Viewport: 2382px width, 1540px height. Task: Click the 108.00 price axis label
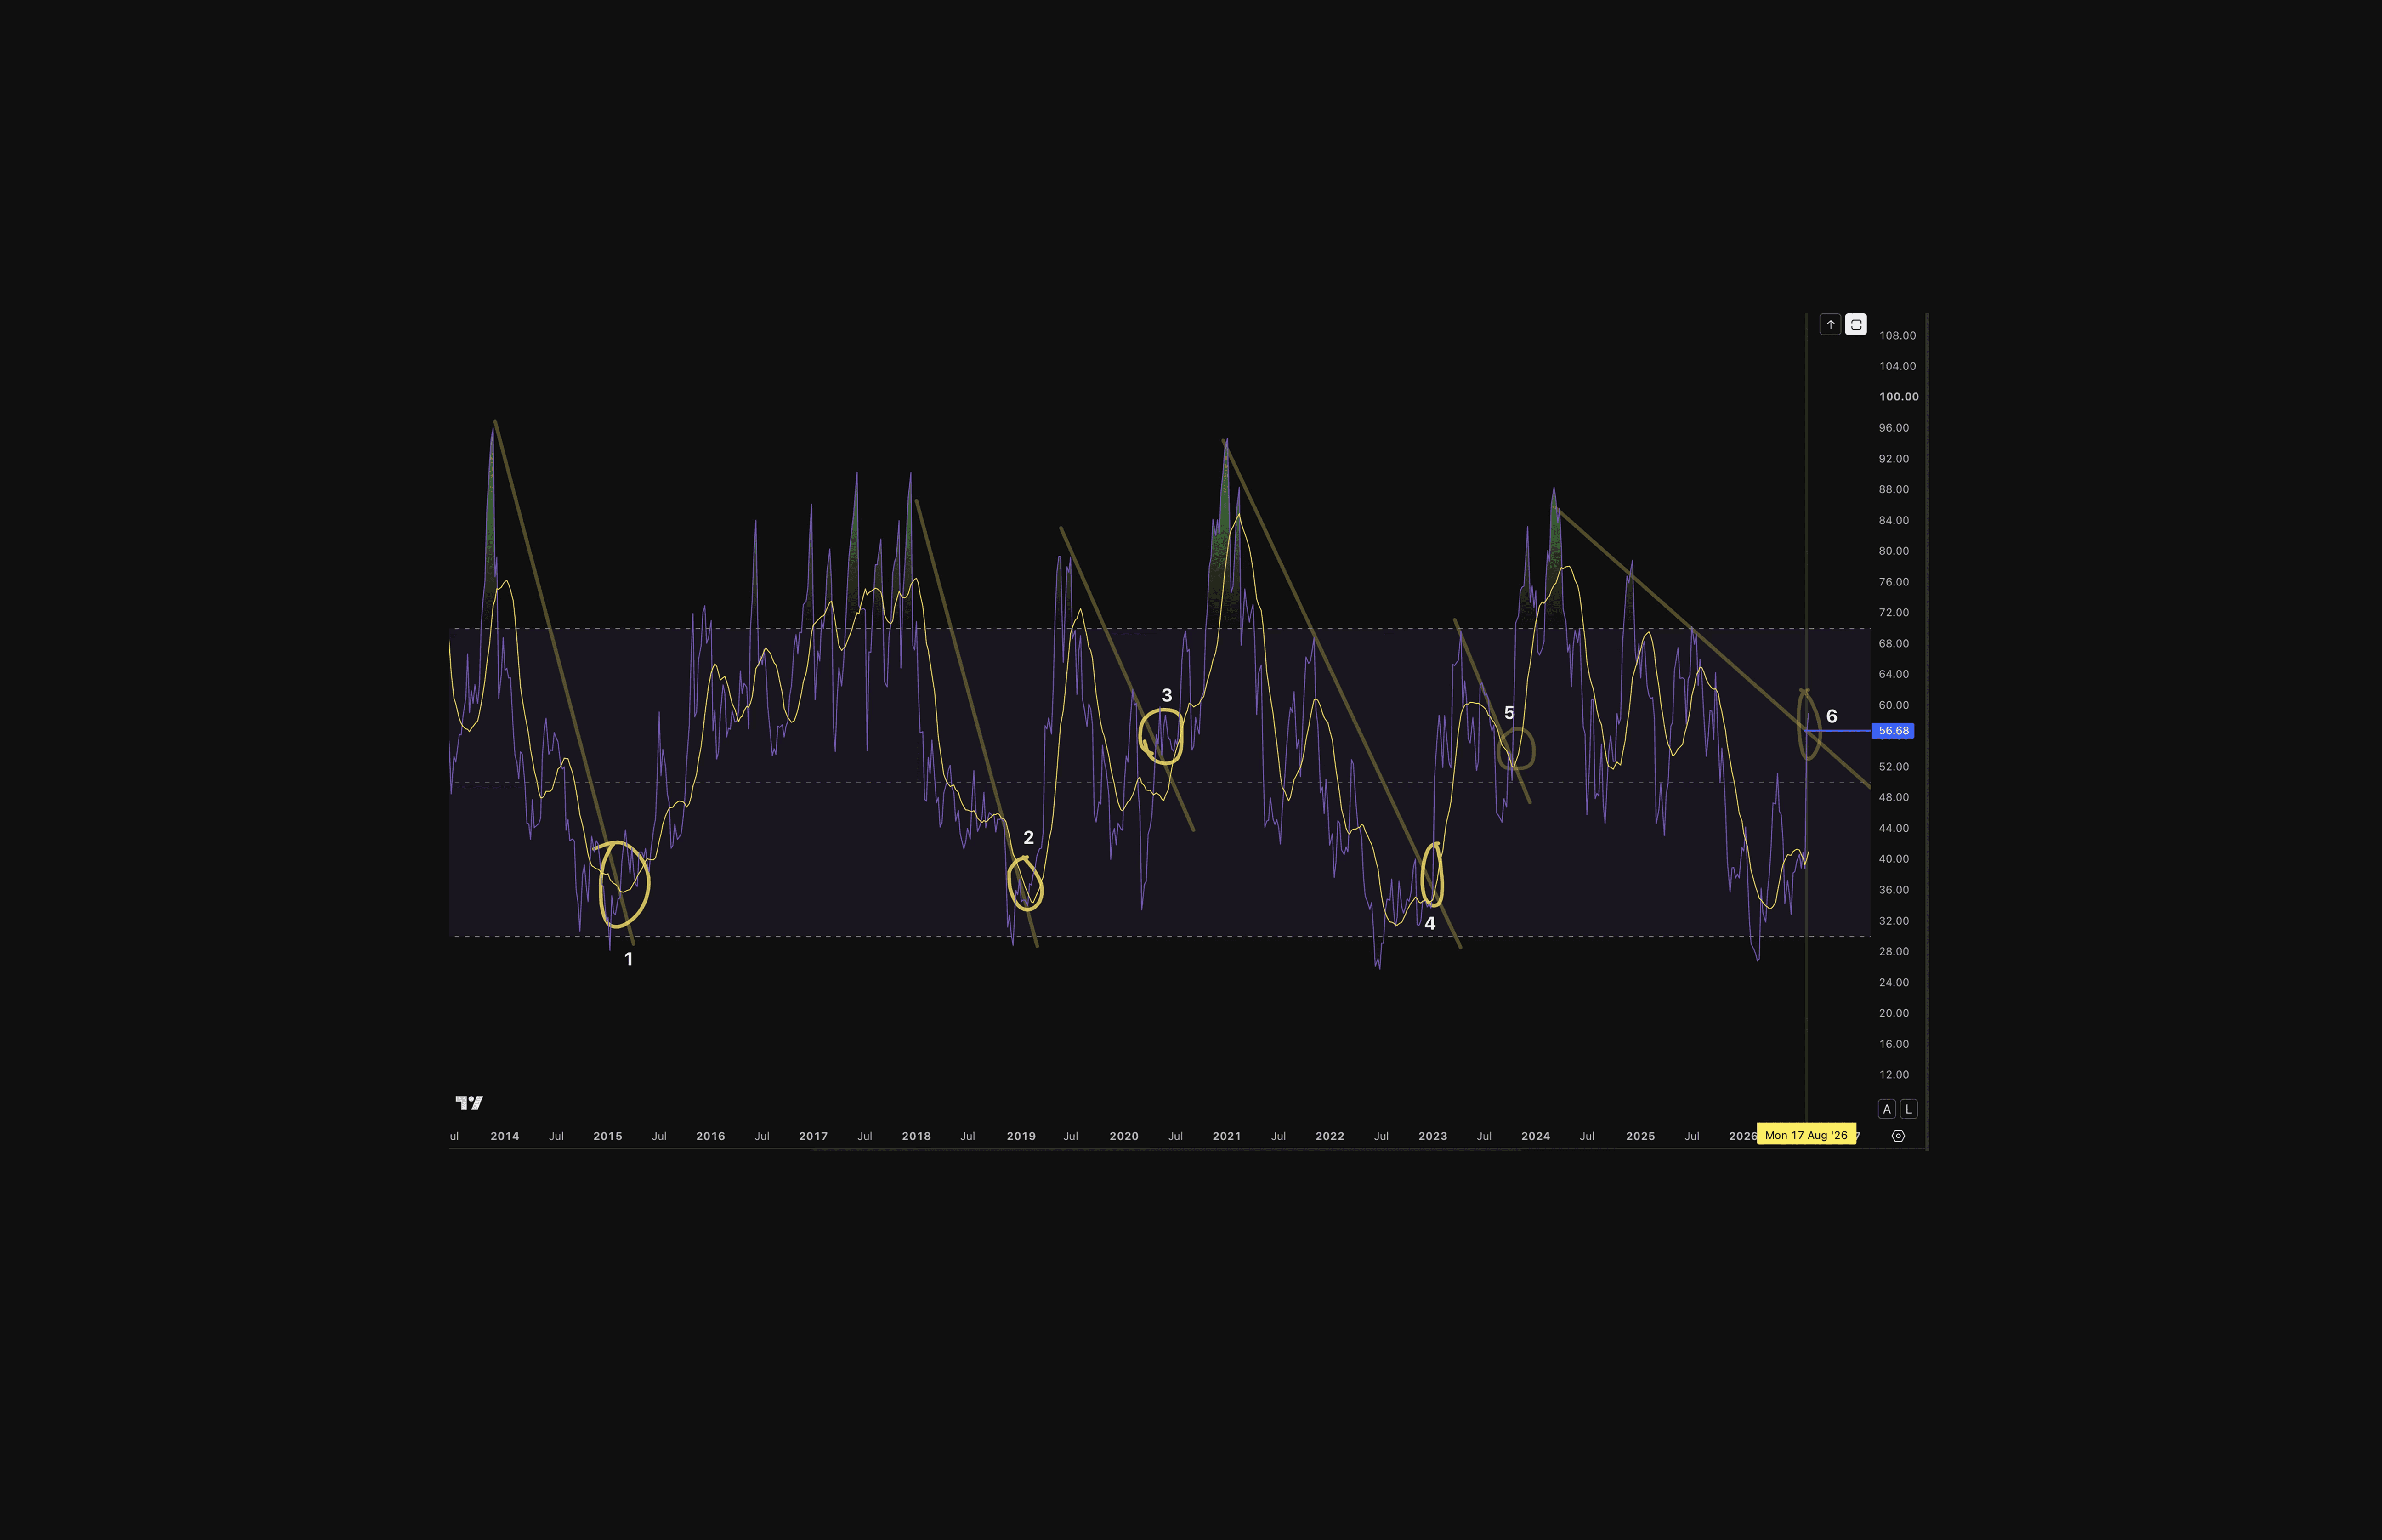pyautogui.click(x=1897, y=336)
